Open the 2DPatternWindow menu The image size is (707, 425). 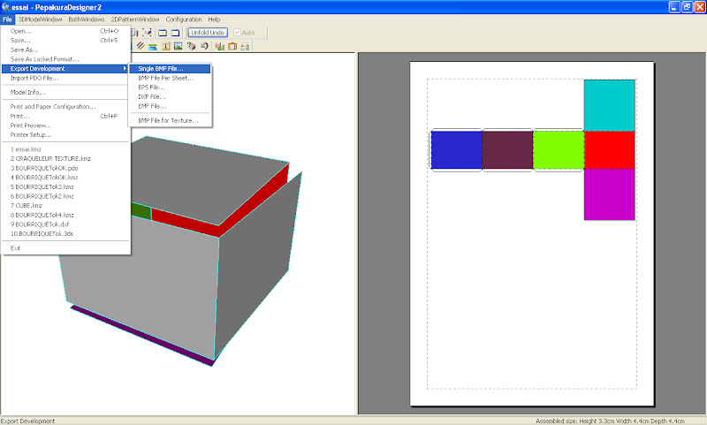(x=135, y=19)
